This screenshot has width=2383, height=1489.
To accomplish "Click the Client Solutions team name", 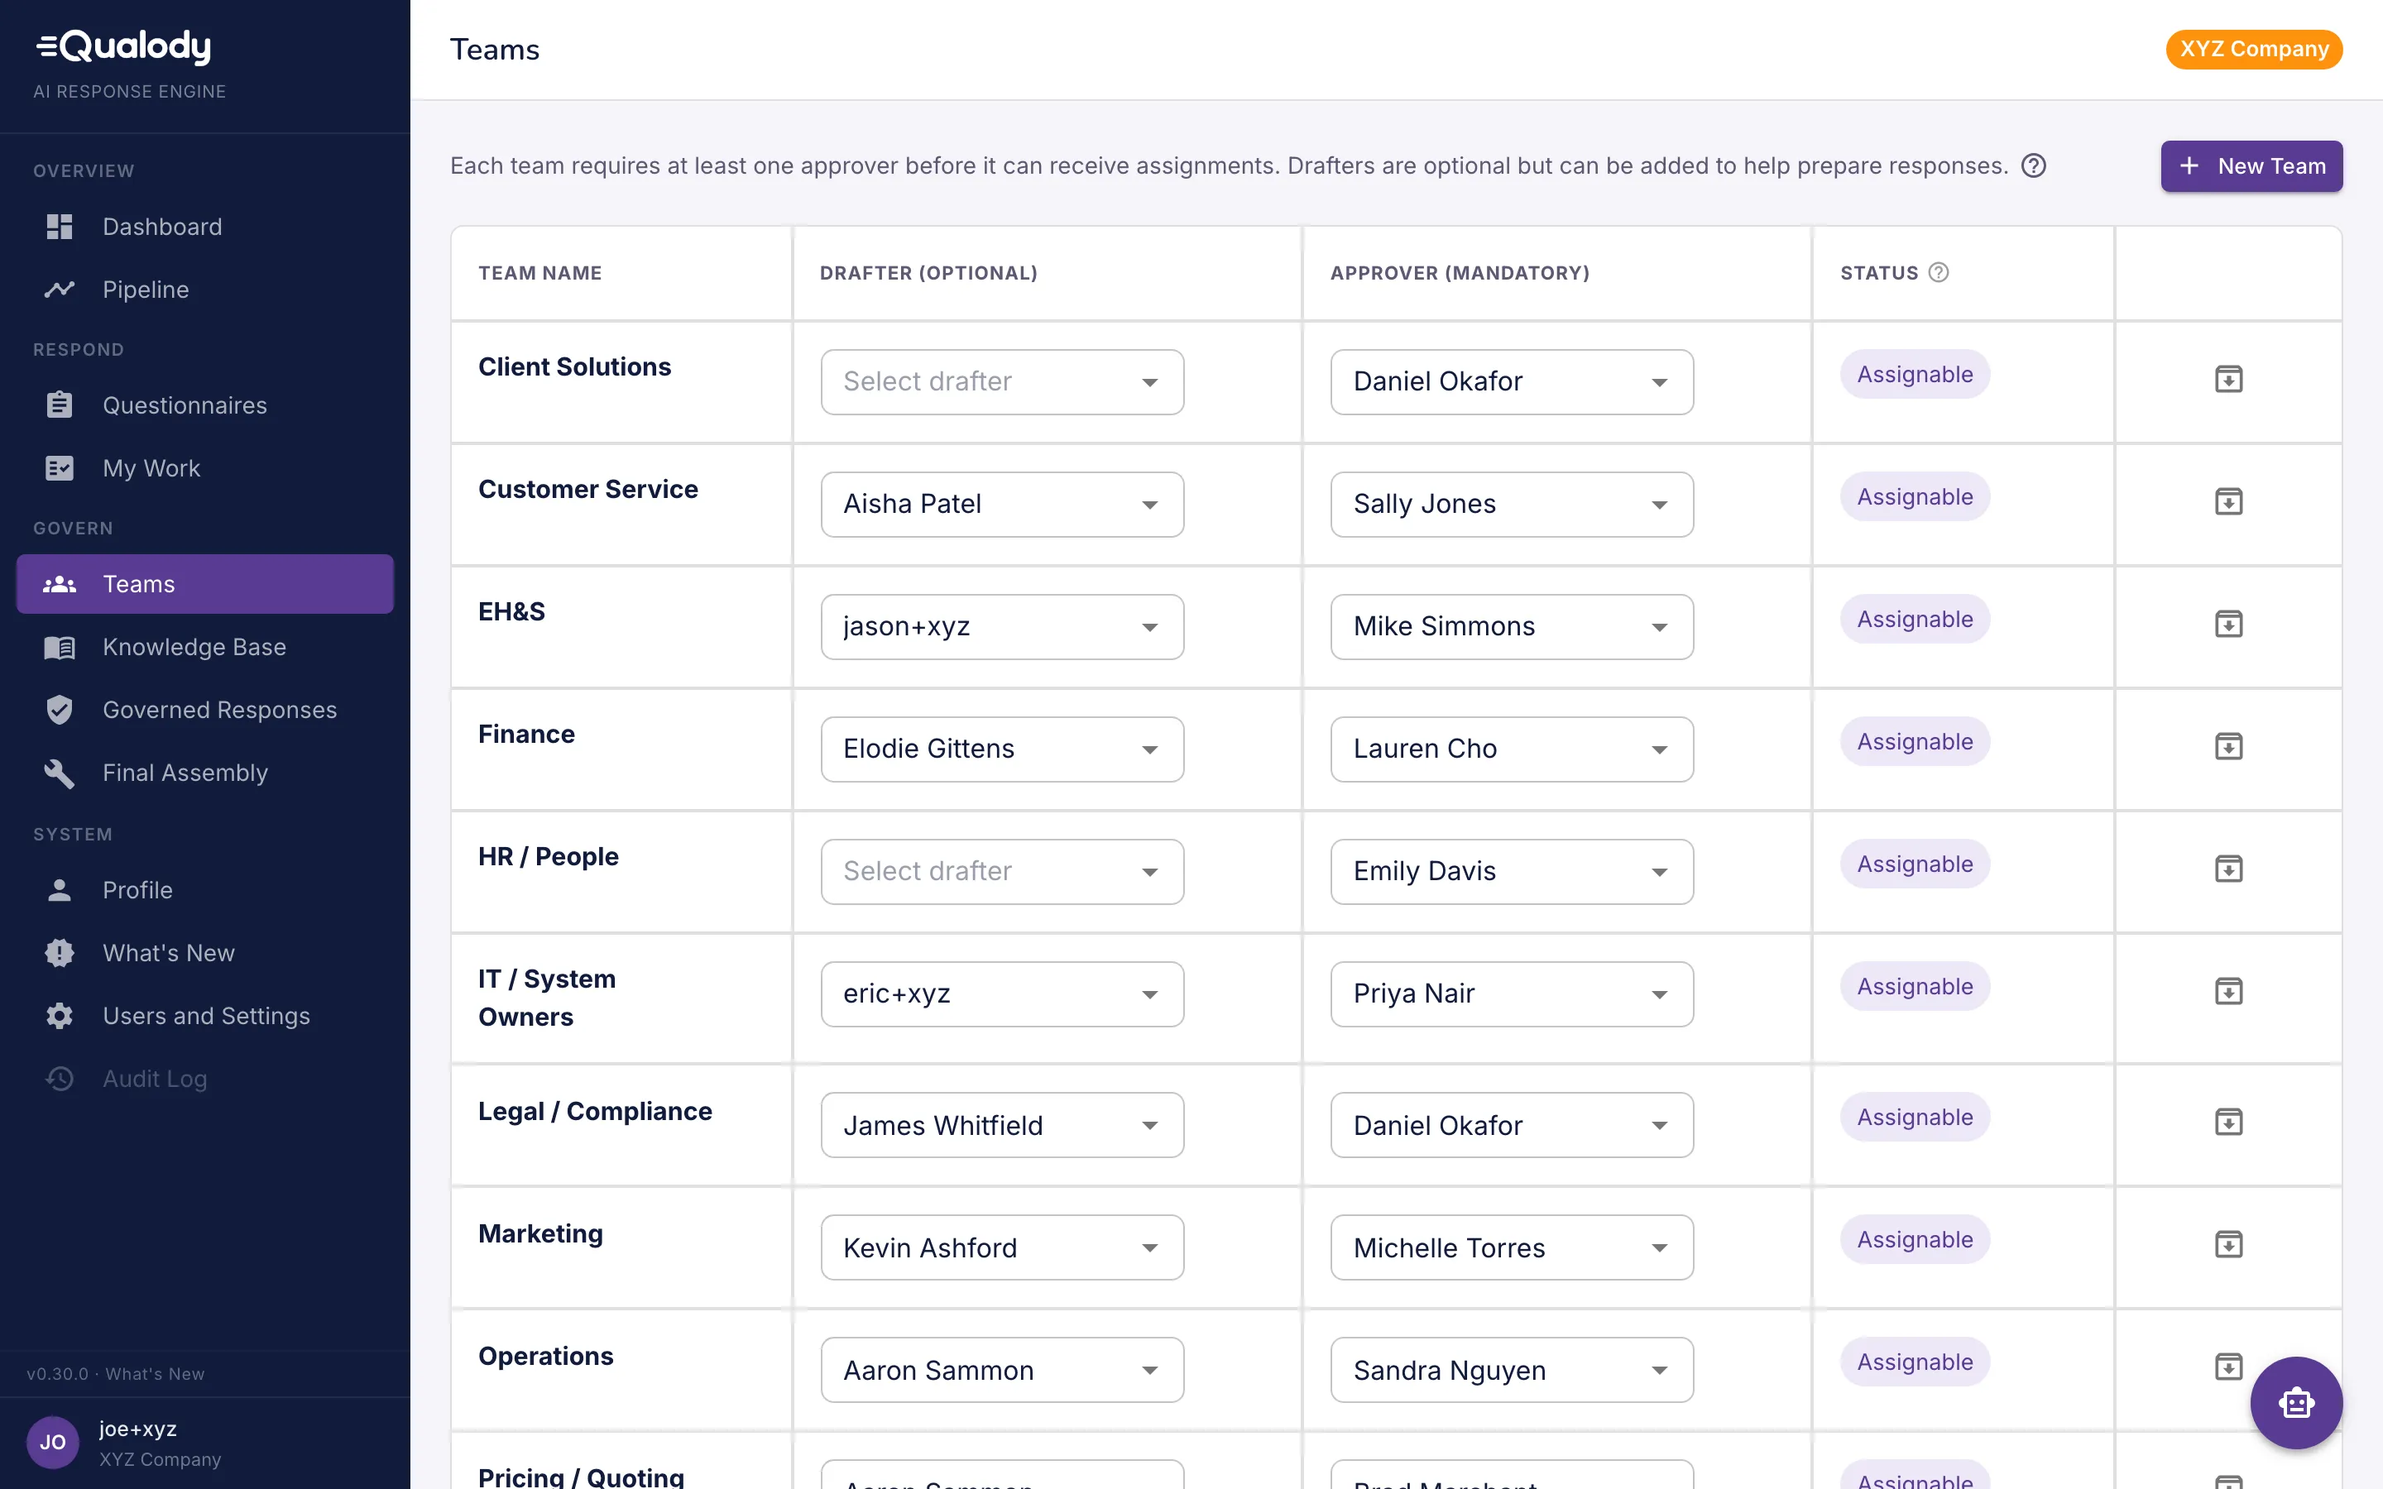I will coord(574,366).
